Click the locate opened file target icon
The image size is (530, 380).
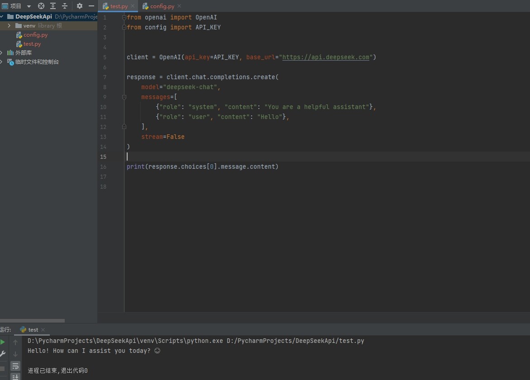(x=41, y=6)
